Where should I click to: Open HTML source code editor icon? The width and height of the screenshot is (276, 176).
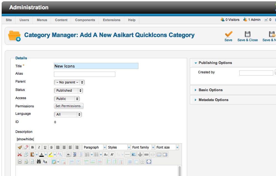point(32,161)
